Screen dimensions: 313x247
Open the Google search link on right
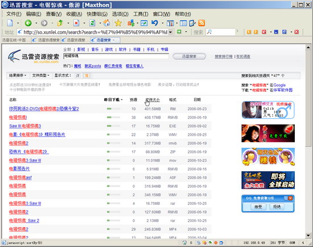coord(279,85)
